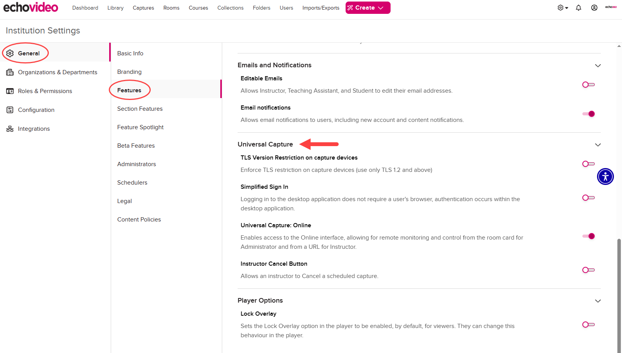
Task: Open Folders in the top navigation
Action: point(261,8)
